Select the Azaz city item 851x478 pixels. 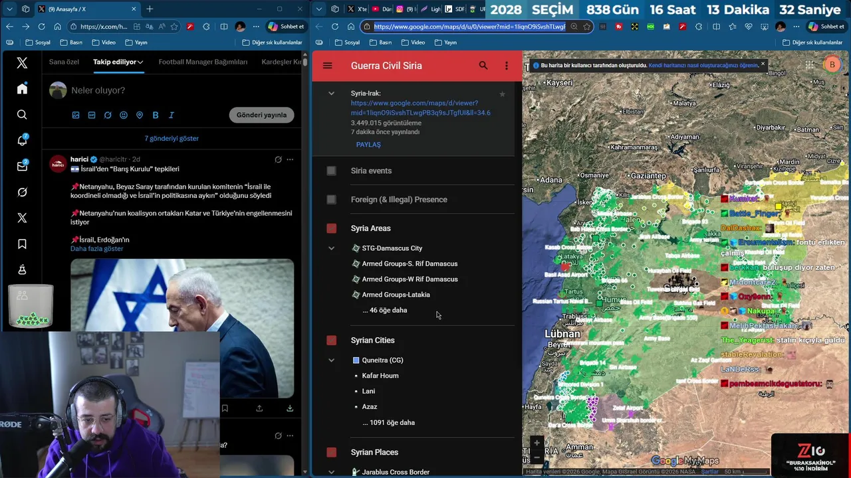coord(370,407)
